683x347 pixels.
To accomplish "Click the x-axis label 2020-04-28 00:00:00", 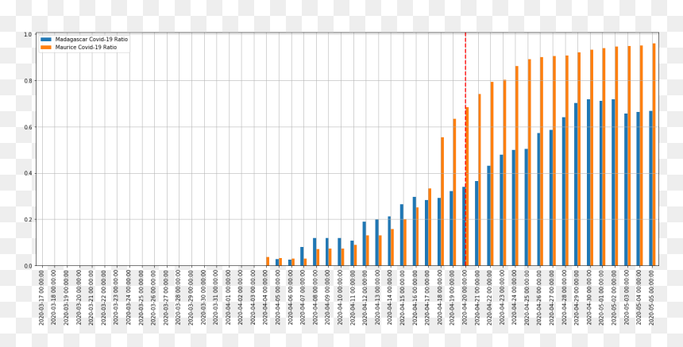I will click(x=565, y=297).
